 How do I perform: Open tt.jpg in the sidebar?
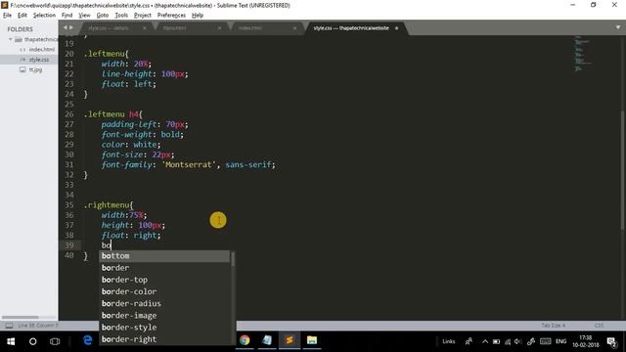click(35, 69)
